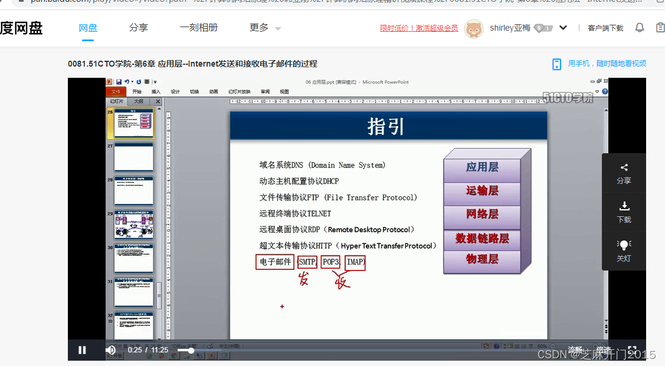Screen dimensions: 665x366
Task: Open the 幻灯片放映 ribbon tab
Action: click(x=239, y=91)
